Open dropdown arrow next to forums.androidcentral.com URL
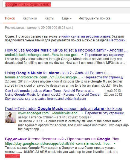Screen dimensions: 130x162 [82, 77]
